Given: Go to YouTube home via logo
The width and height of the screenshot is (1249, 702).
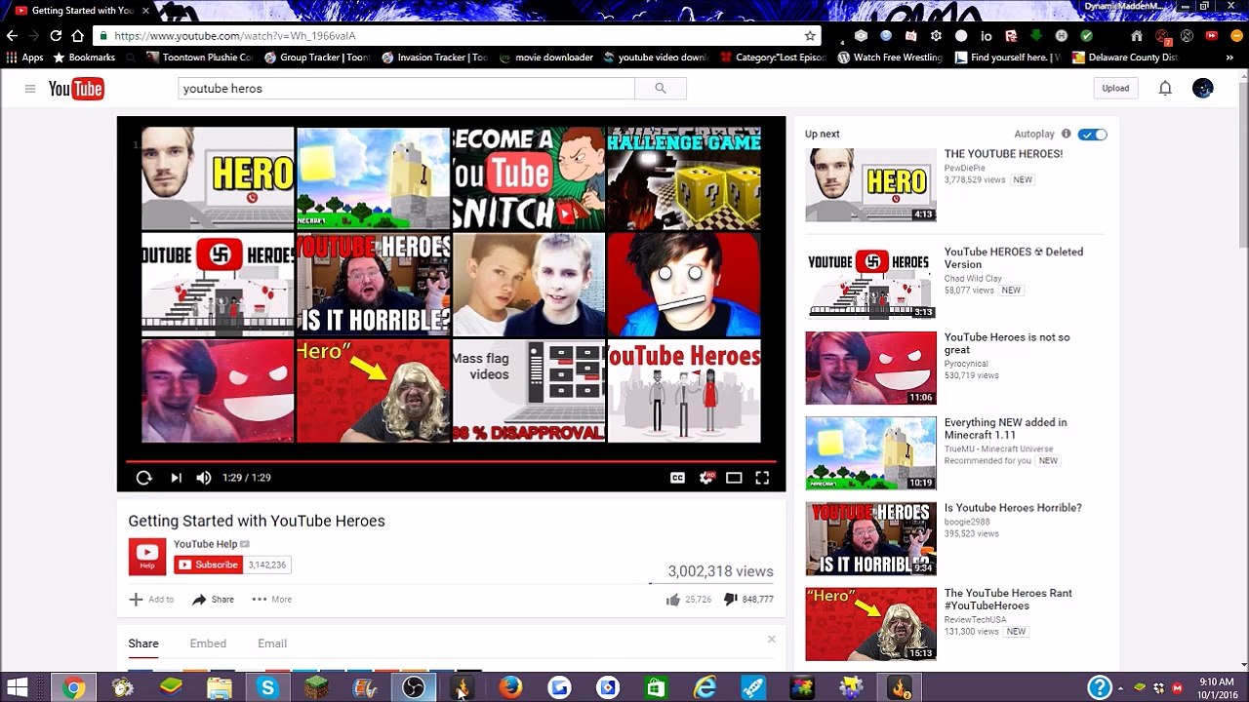Looking at the screenshot, I should coord(76,89).
